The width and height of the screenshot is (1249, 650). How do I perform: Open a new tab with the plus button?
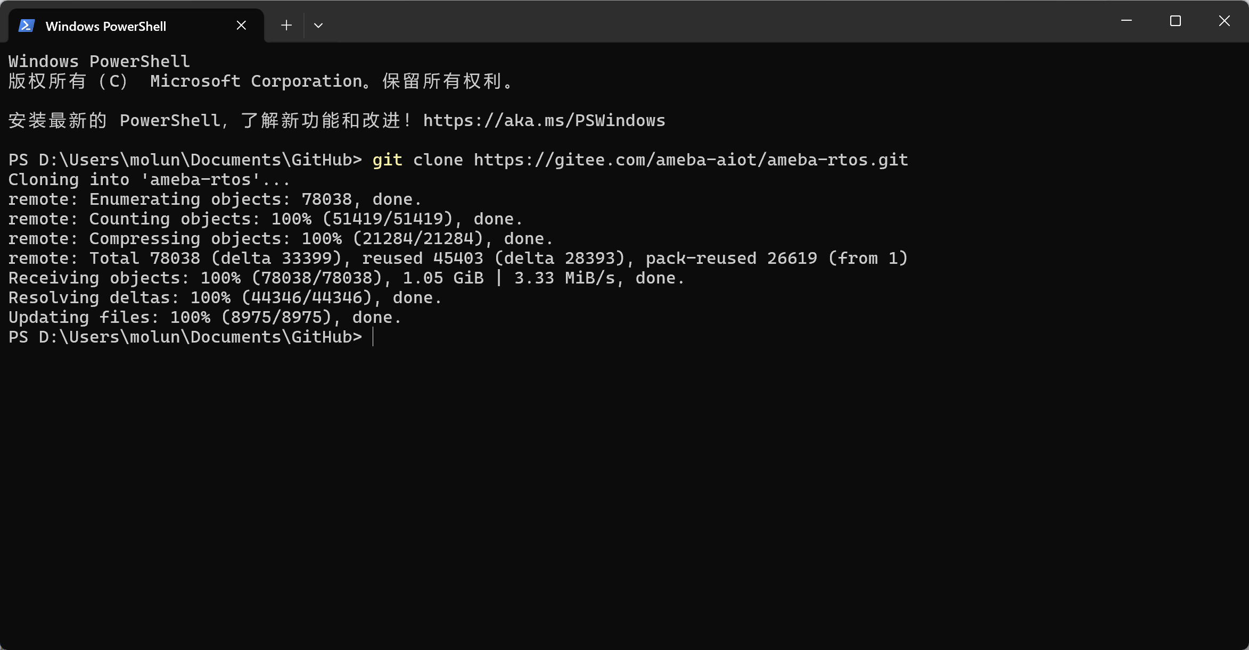[x=286, y=26]
